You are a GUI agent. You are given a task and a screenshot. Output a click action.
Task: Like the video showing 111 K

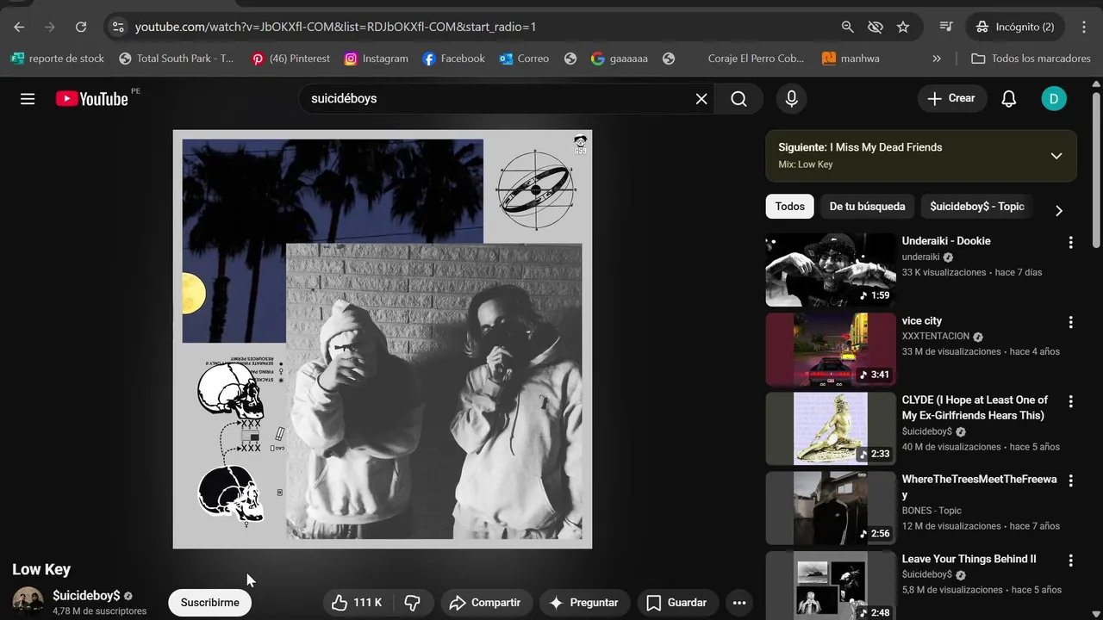pyautogui.click(x=358, y=603)
